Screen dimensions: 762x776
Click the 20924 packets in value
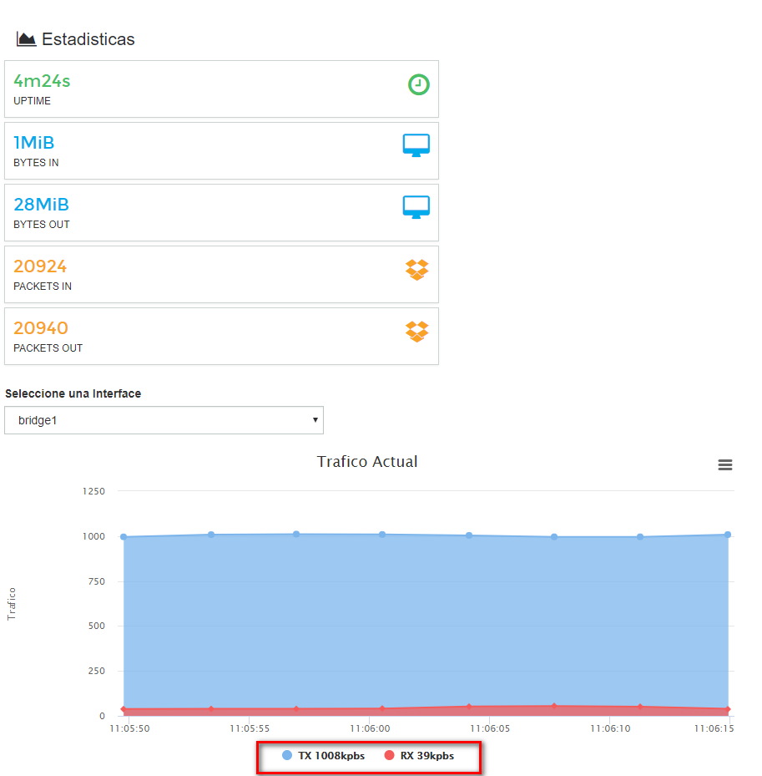[41, 266]
